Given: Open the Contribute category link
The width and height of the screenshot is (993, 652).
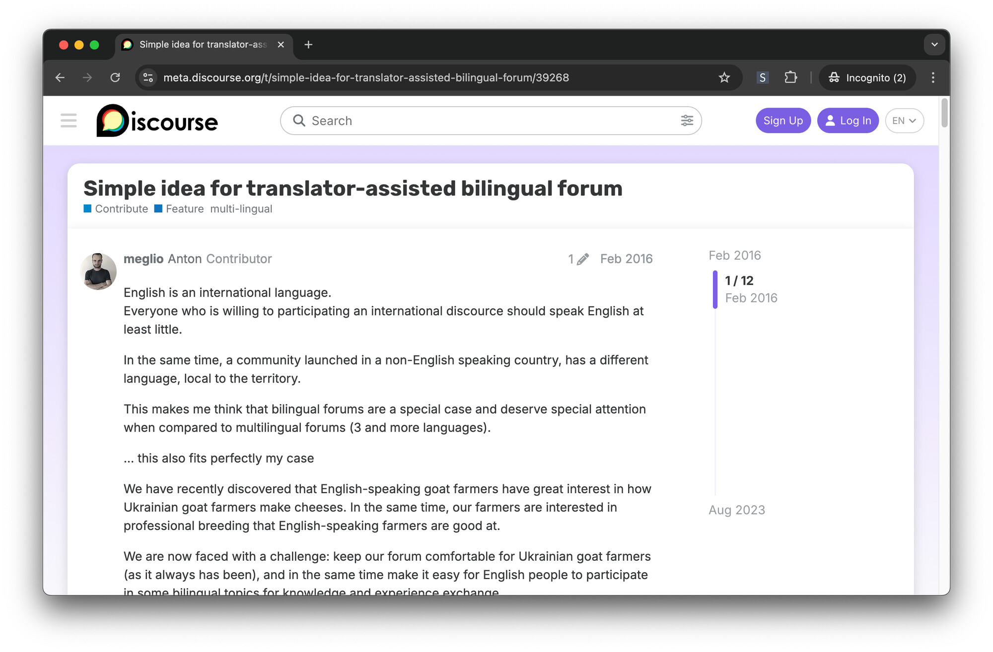Looking at the screenshot, I should (x=121, y=209).
